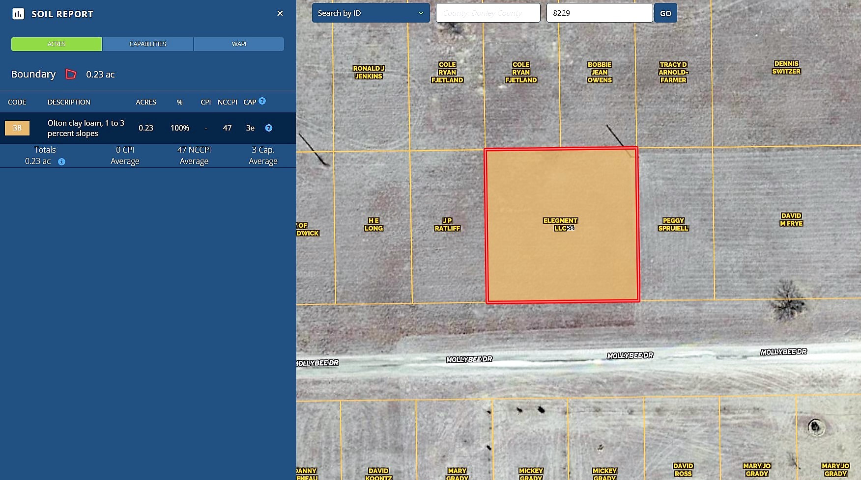Expand the Search by ID dropdown

371,13
